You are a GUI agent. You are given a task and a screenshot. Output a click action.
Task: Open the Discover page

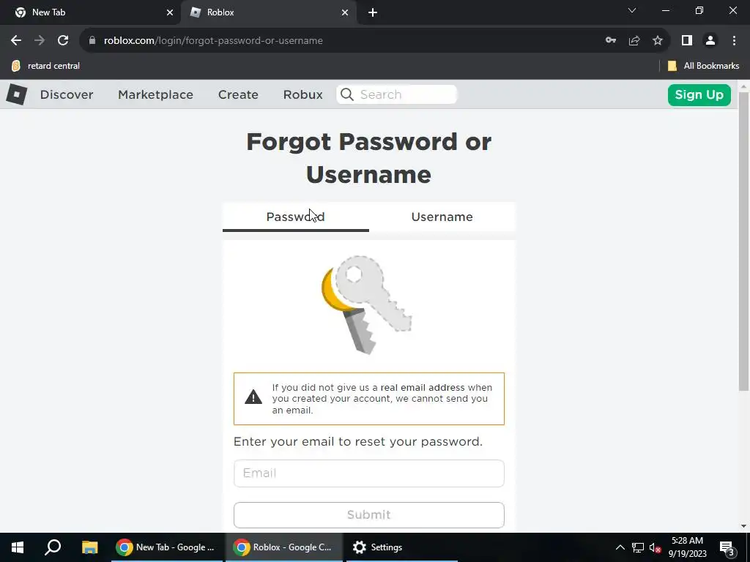(67, 94)
